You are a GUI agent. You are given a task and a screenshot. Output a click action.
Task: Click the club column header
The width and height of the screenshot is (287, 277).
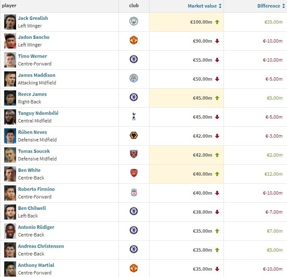[x=134, y=6]
